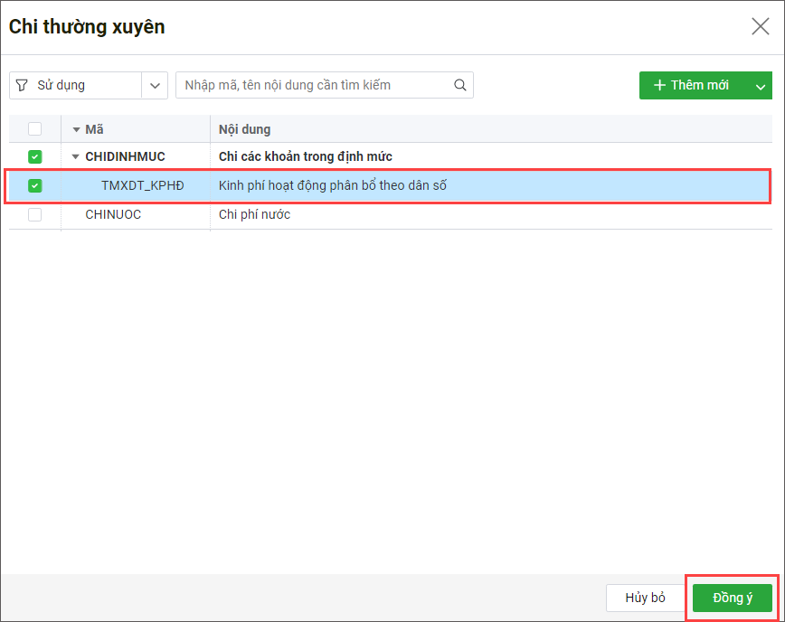Viewport: 785px width, 622px height.
Task: Click the Nội dung column header
Action: click(245, 129)
